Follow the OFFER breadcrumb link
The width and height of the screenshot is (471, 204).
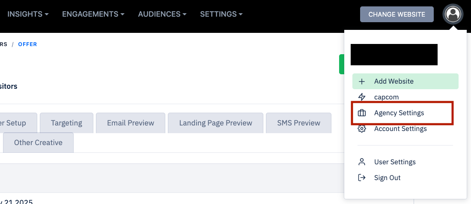27,44
